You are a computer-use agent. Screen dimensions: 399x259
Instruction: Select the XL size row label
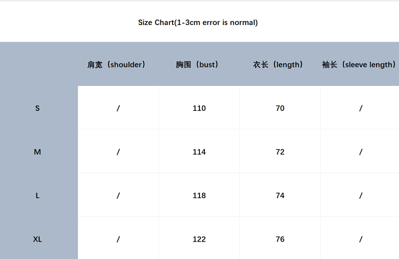(37, 240)
